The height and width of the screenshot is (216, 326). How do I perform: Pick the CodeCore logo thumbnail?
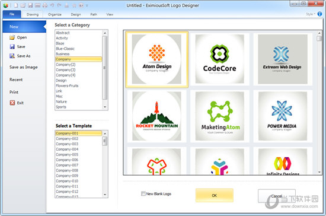coord(219,59)
